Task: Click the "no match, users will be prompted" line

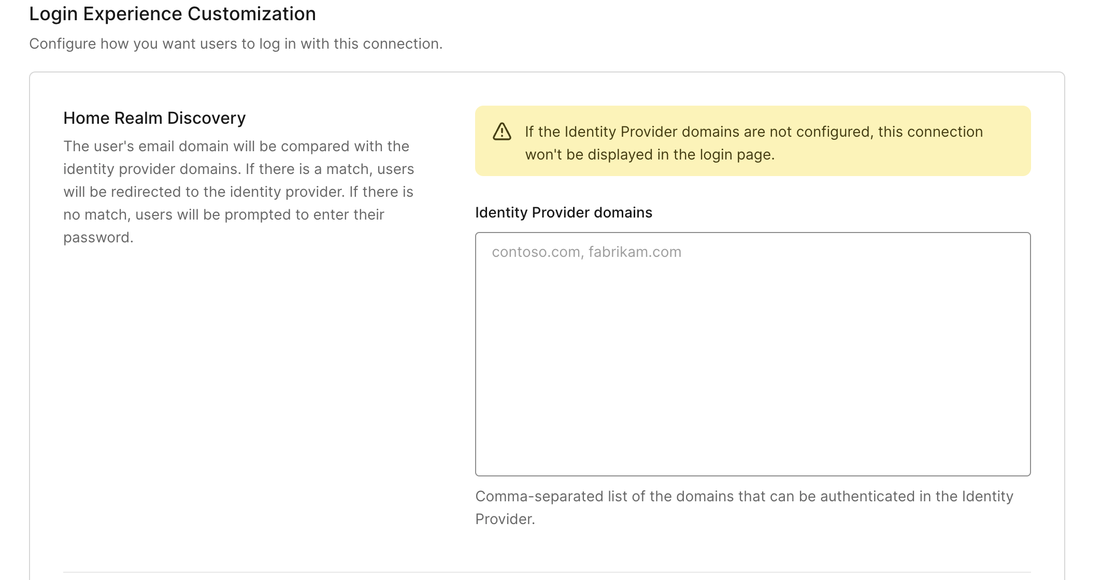Action: click(223, 214)
